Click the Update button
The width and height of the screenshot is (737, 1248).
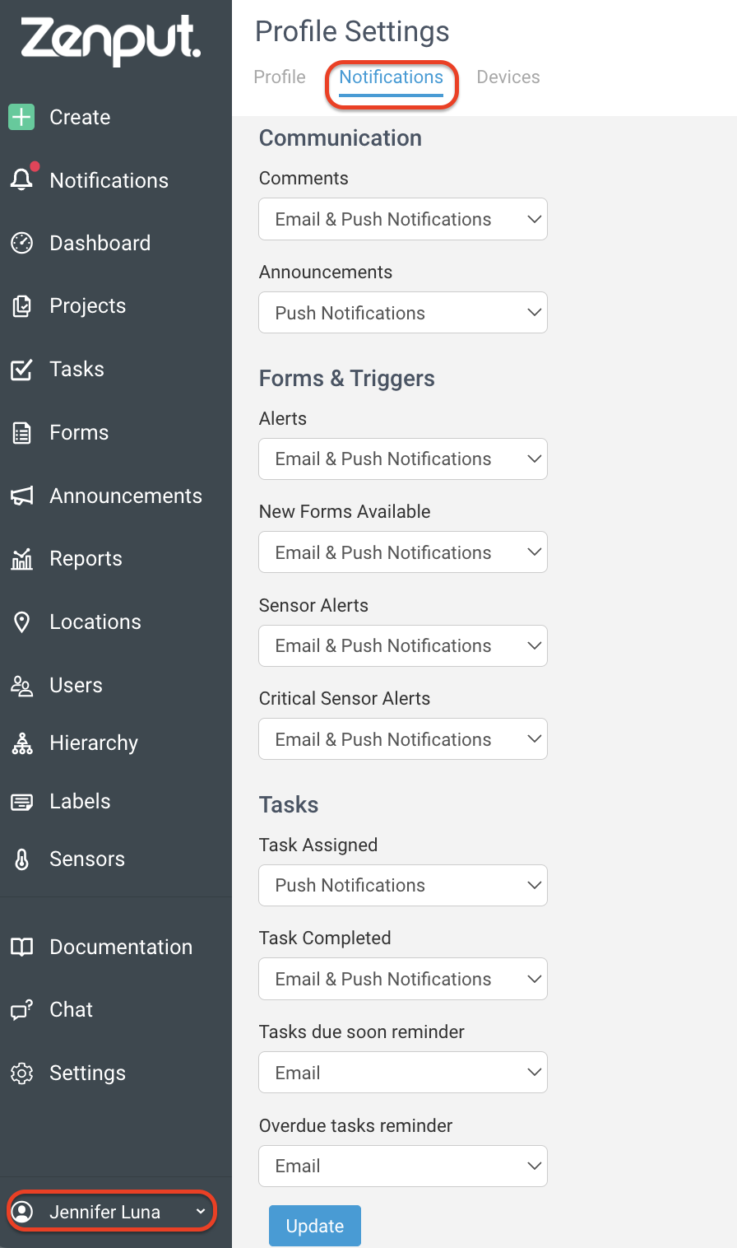(x=314, y=1225)
